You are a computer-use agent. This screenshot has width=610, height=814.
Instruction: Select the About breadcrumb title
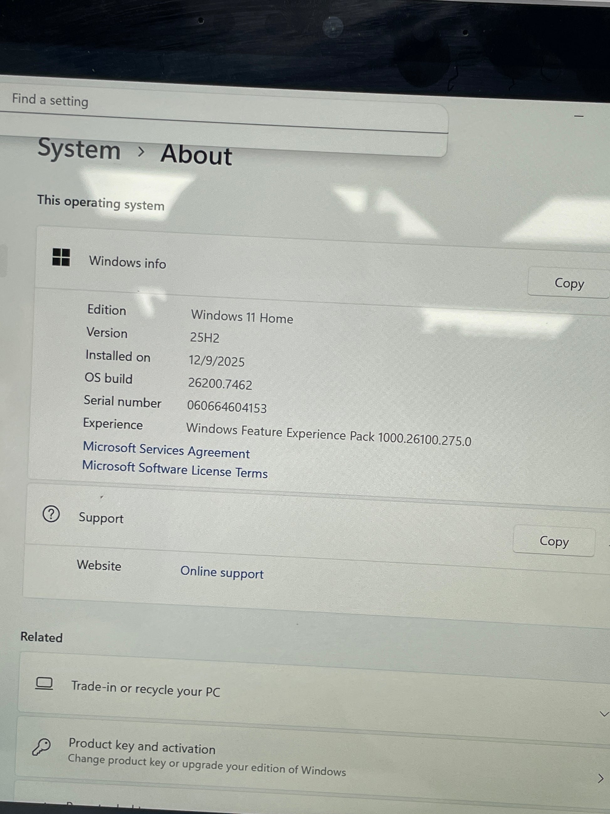(196, 155)
